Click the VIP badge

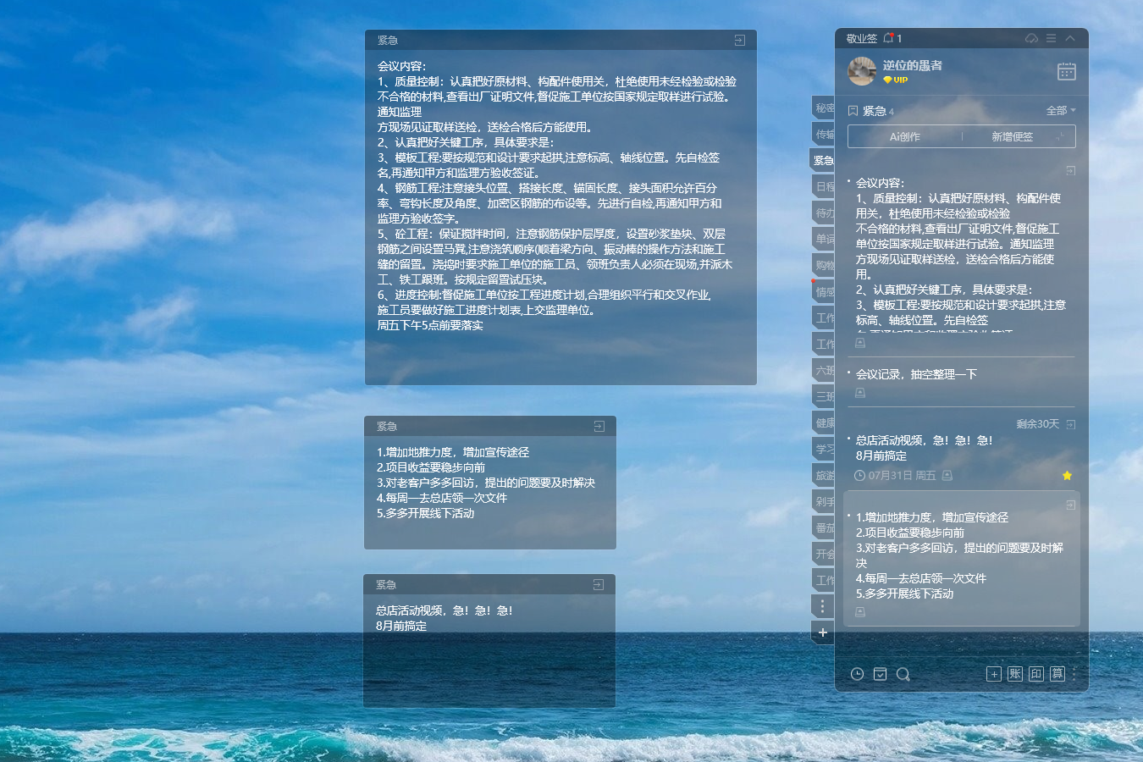tap(896, 80)
